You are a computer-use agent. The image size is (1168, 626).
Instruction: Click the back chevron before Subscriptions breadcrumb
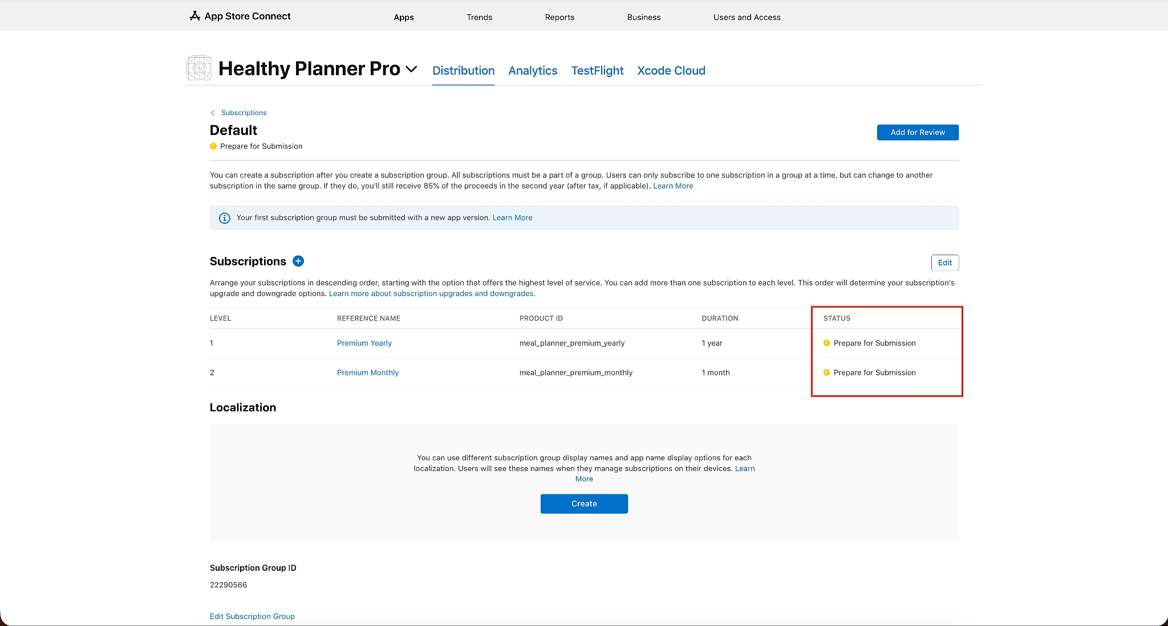coord(213,113)
